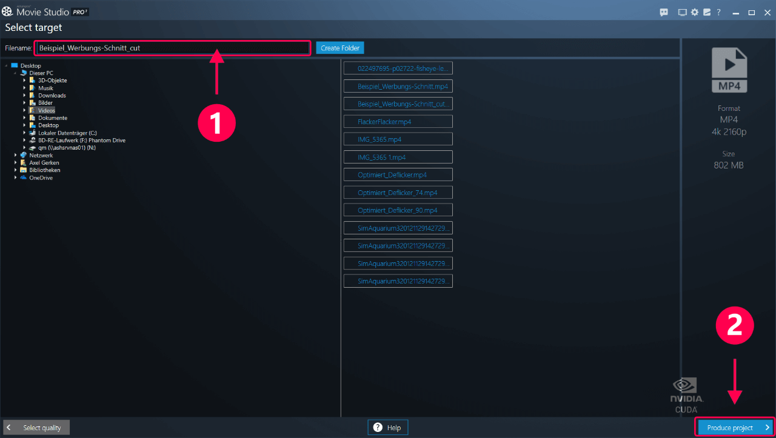This screenshot has width=776, height=438.
Task: Select file 022497695-p02722-fisheye-le...
Action: [398, 68]
